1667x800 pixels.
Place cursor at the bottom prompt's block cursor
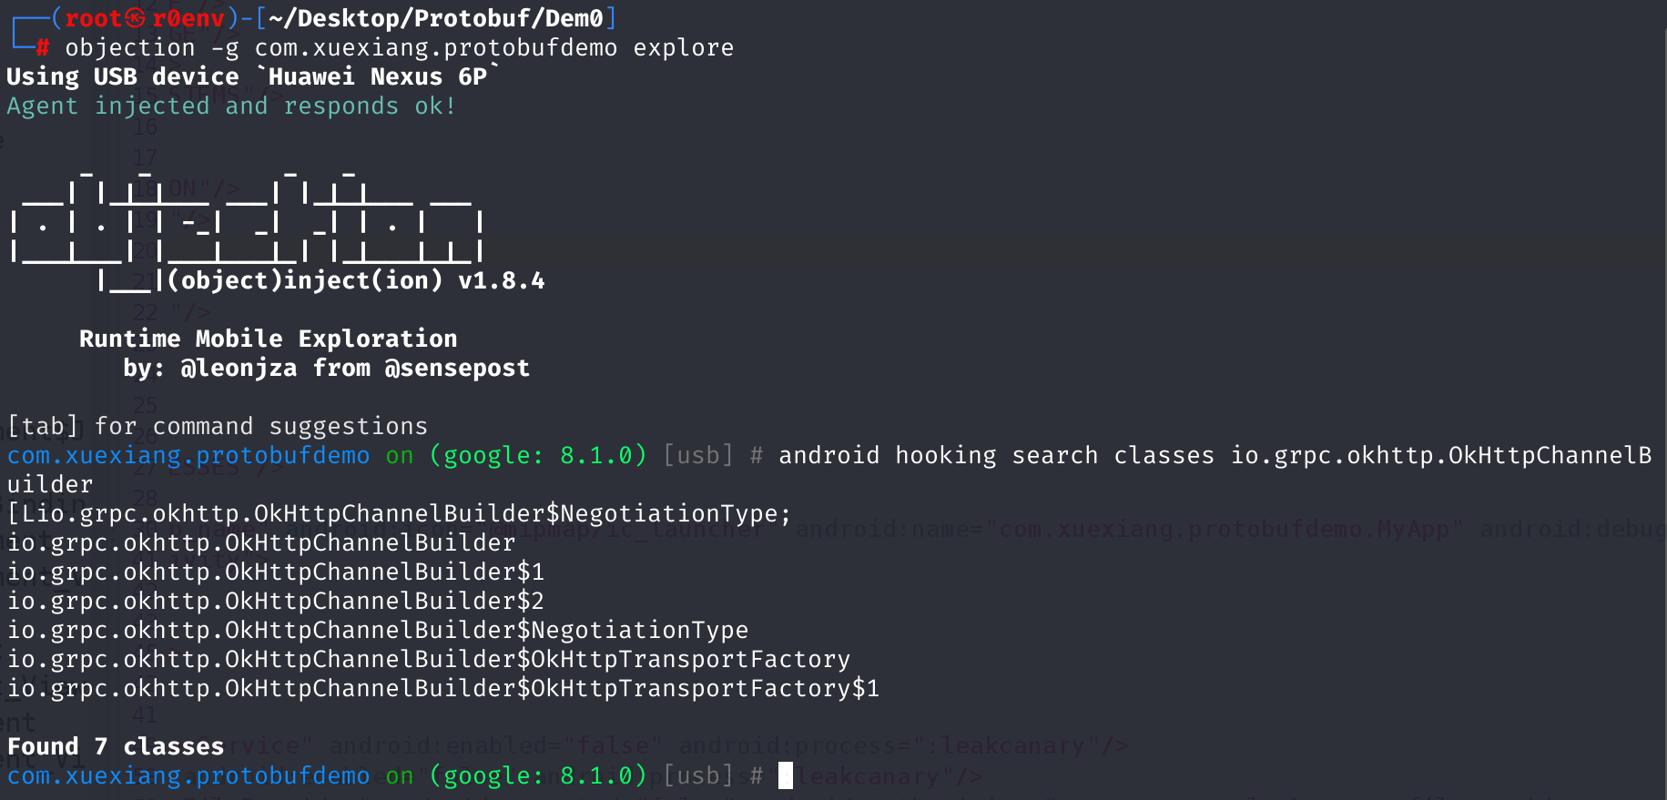pos(786,775)
